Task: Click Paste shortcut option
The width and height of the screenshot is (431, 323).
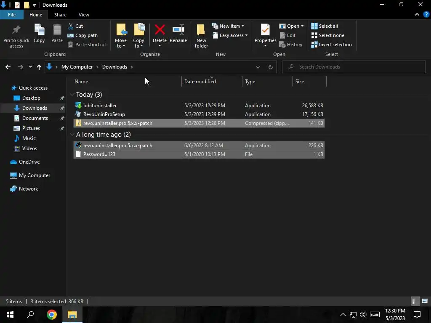Action: pyautogui.click(x=87, y=45)
